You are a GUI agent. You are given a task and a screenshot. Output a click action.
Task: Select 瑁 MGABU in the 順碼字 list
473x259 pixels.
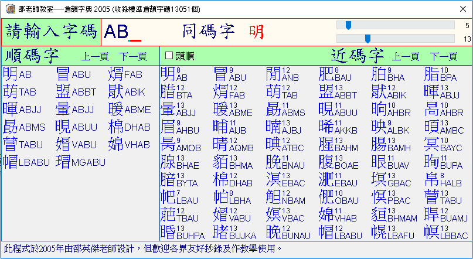80,162
